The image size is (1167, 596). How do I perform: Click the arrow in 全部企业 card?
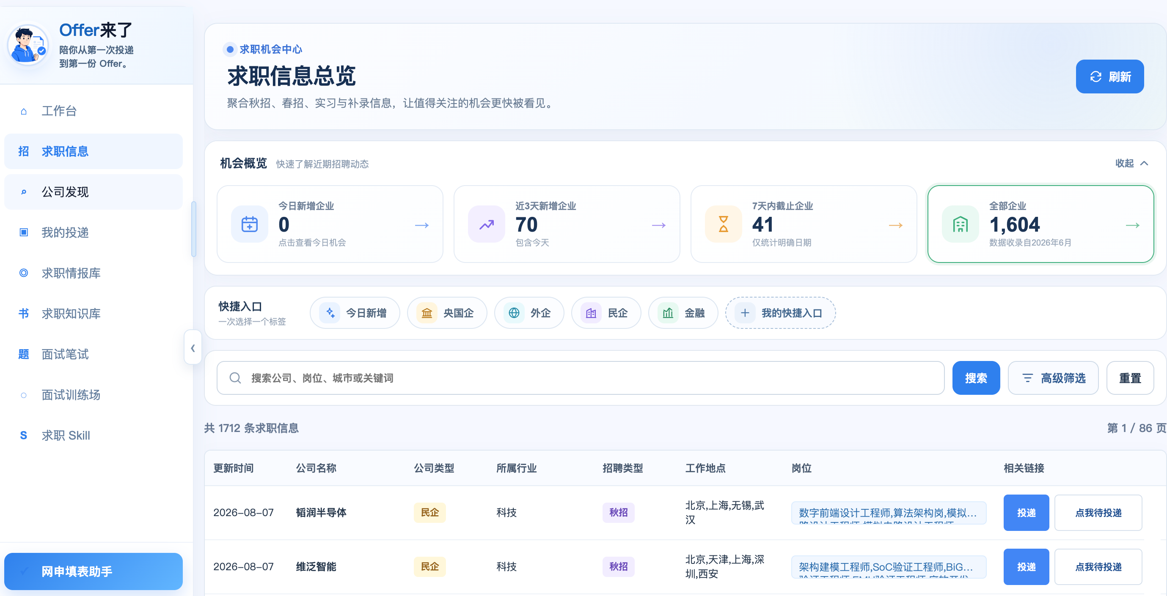point(1133,225)
